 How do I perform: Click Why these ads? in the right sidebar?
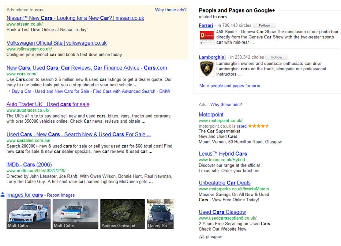226,105
